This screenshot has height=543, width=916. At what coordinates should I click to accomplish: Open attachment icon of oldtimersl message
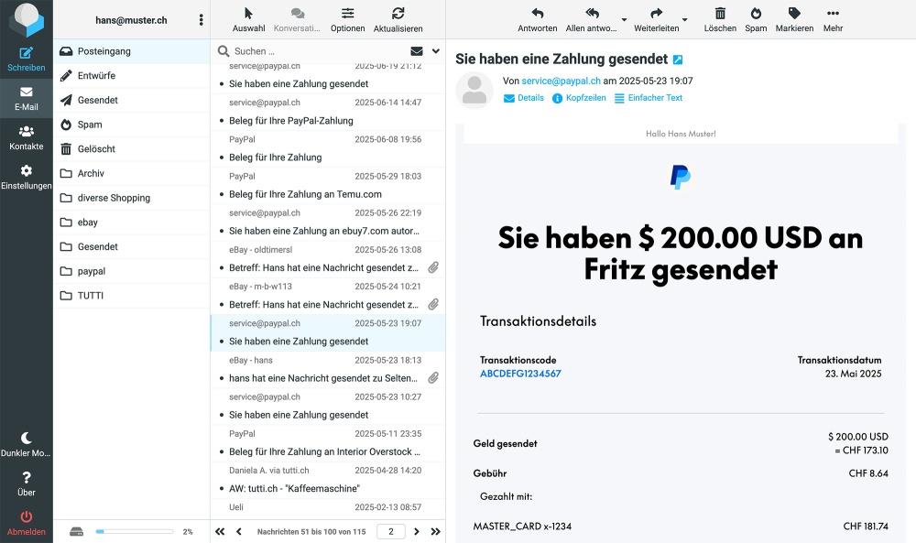click(433, 267)
